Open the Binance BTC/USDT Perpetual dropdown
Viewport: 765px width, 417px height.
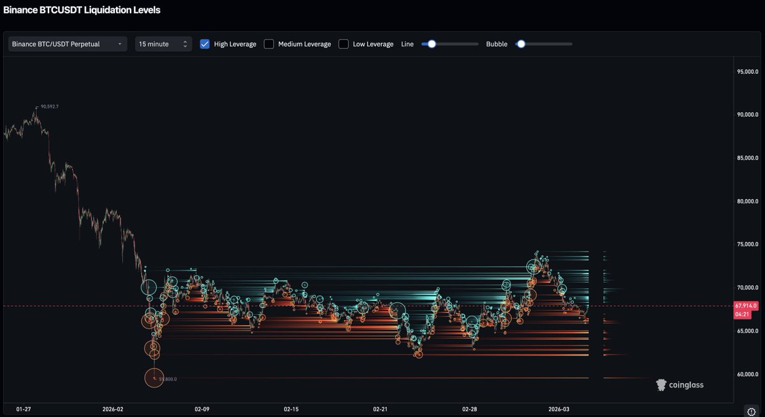tap(68, 44)
